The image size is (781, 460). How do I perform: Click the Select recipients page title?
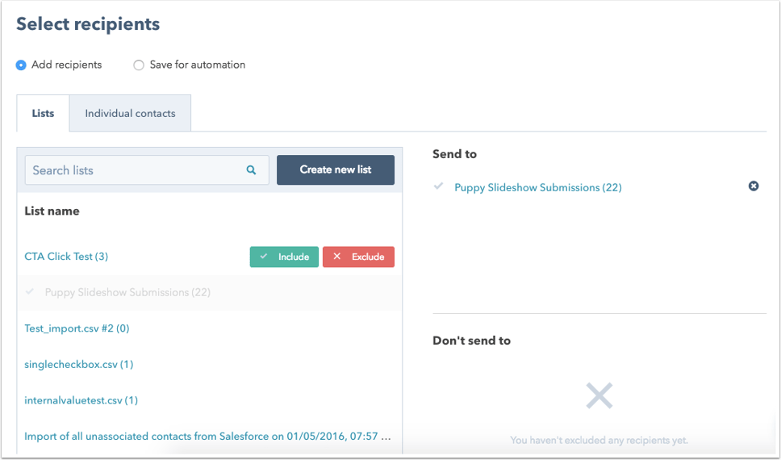coord(88,24)
